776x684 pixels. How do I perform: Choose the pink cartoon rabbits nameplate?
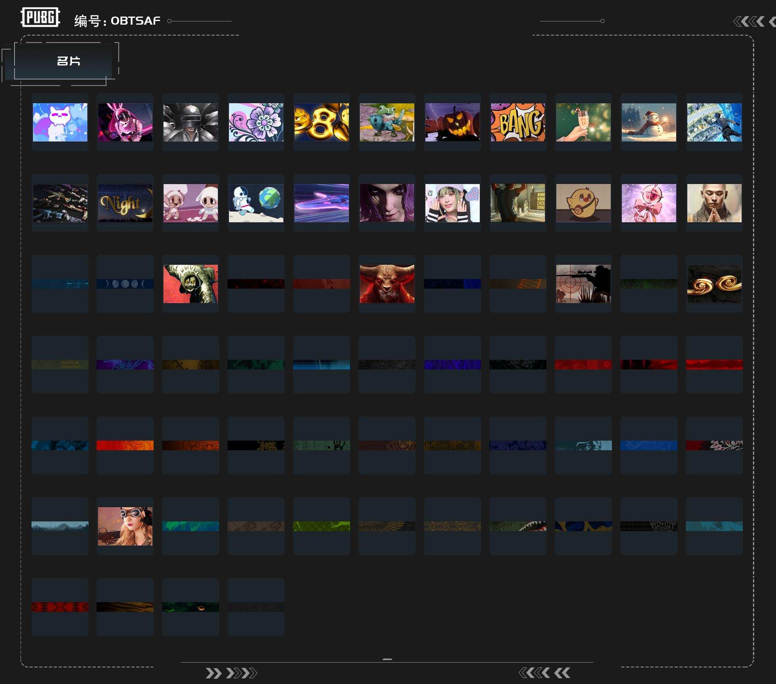point(191,203)
